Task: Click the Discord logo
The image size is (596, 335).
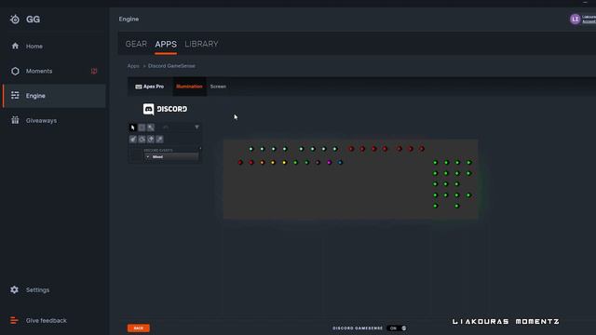Action: pyautogui.click(x=165, y=109)
